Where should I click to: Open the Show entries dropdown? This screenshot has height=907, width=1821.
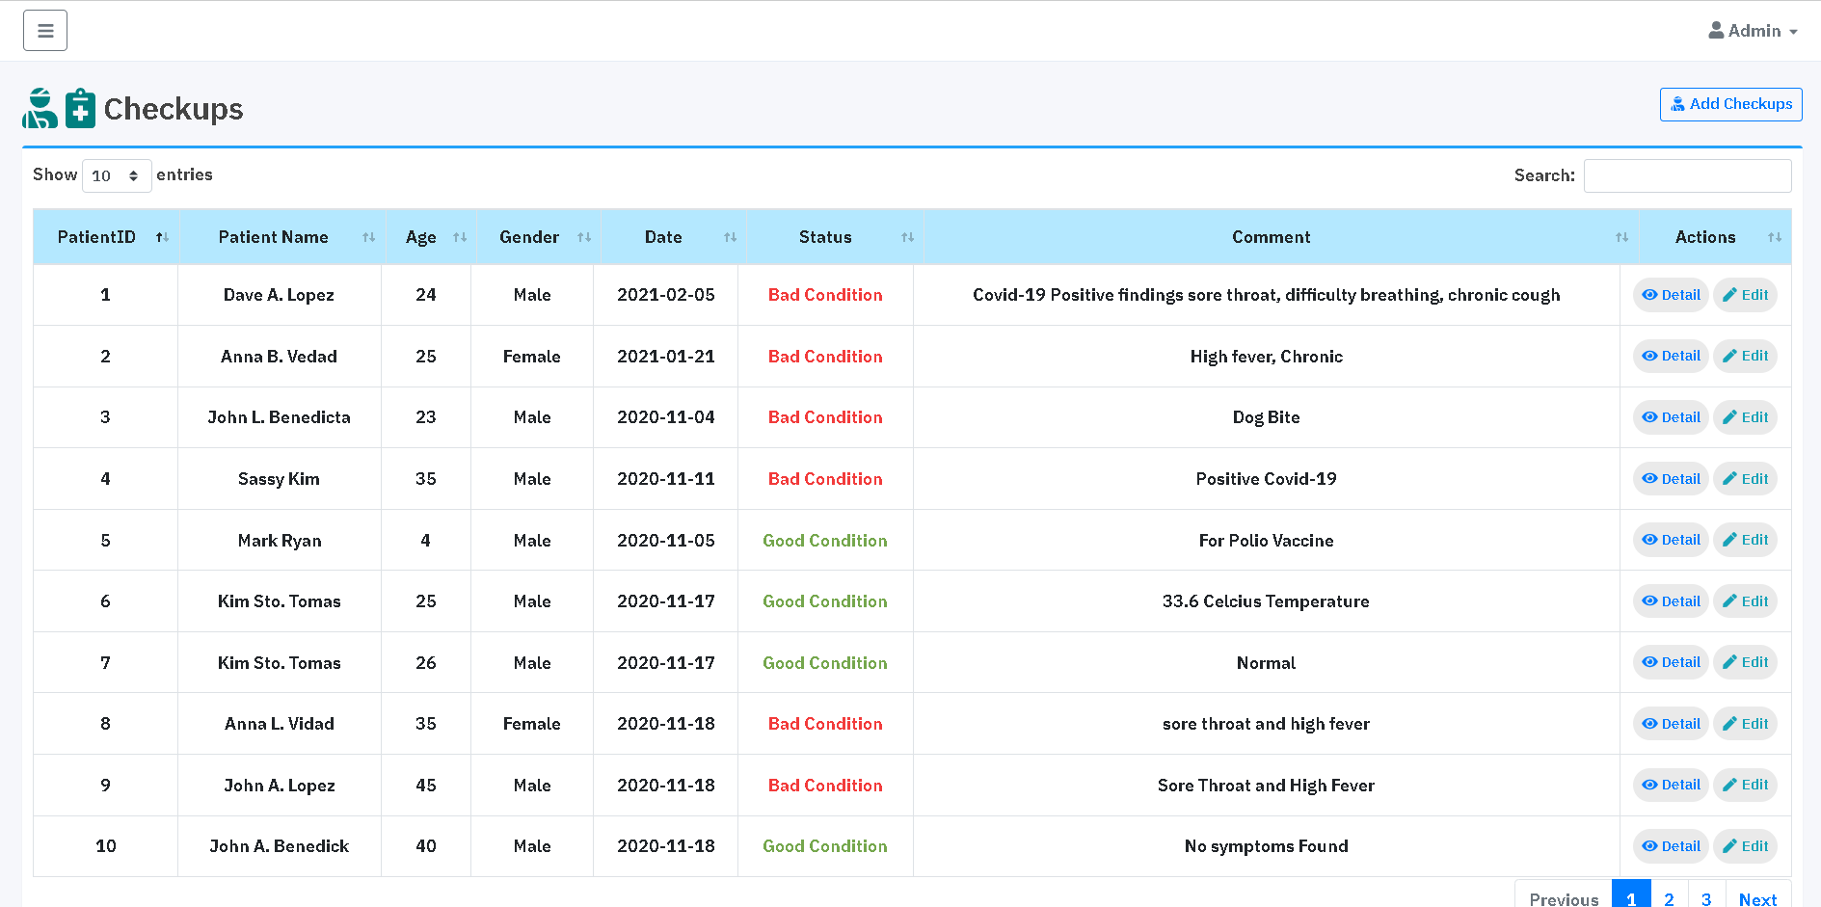(x=116, y=174)
